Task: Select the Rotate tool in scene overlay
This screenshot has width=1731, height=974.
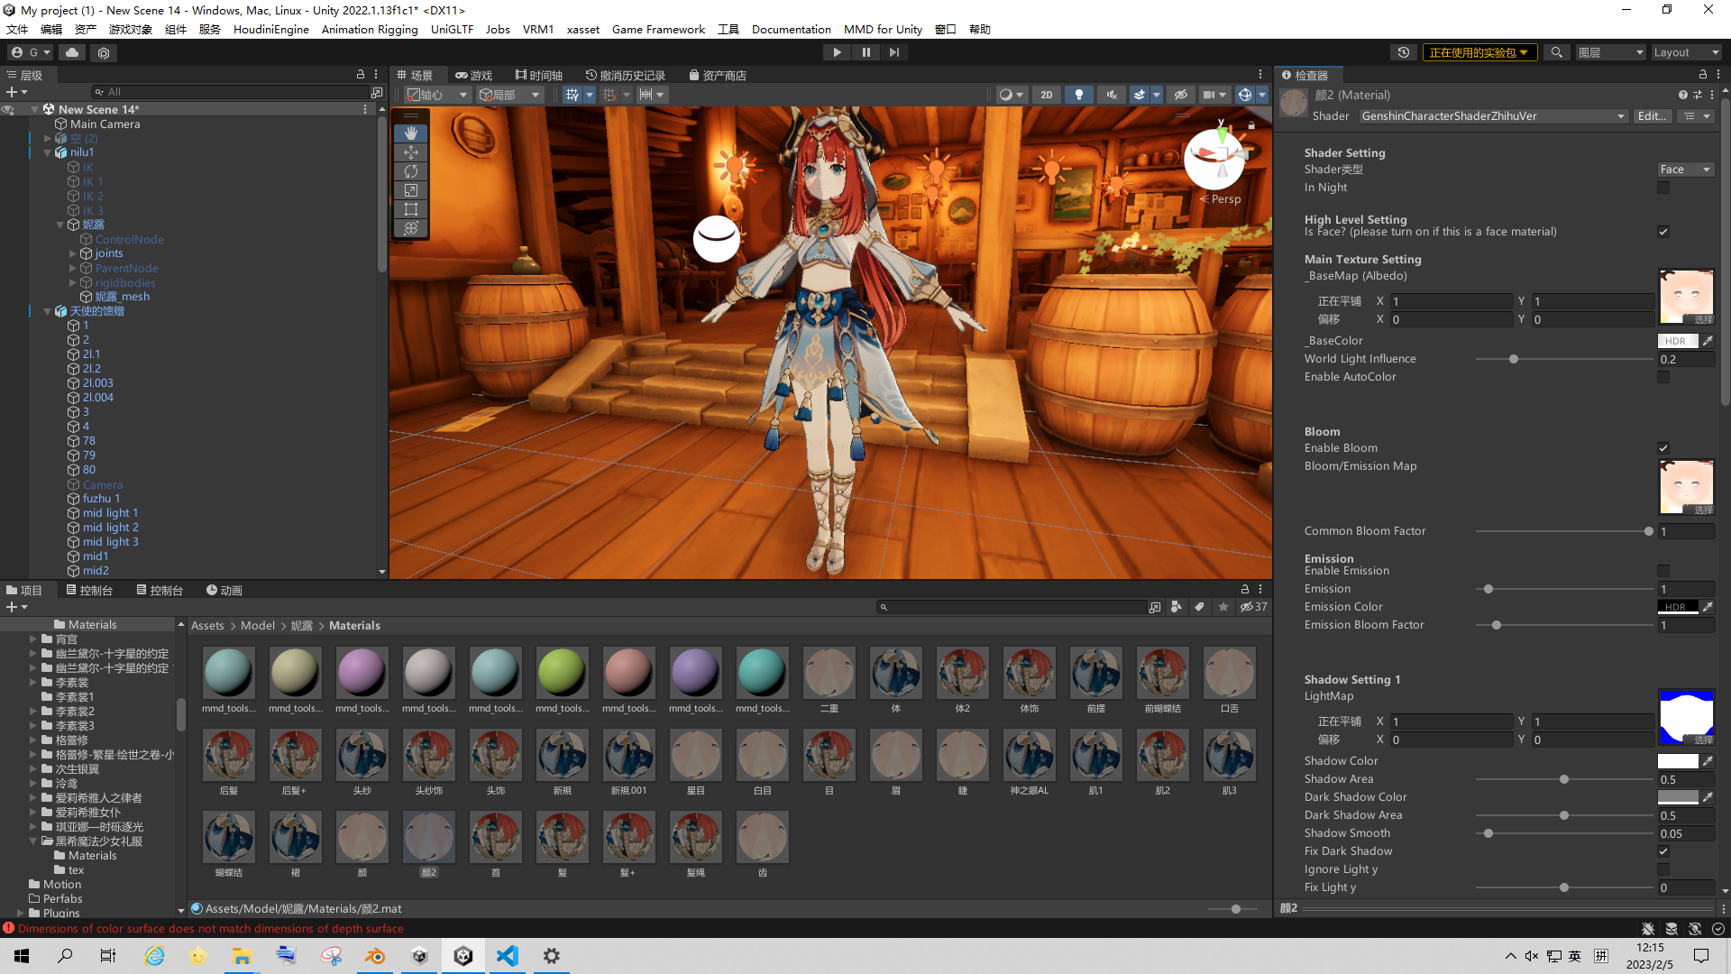Action: pos(411,171)
